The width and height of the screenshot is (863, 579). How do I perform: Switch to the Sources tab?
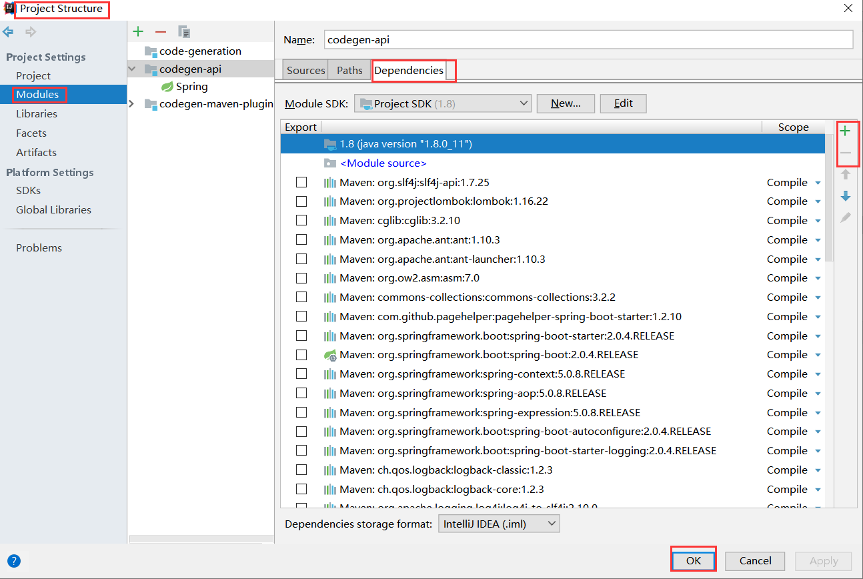coord(305,70)
